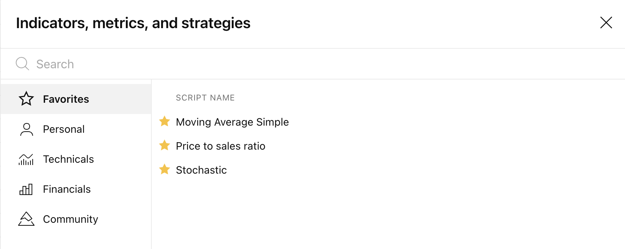Click the Favorites star outline icon
The width and height of the screenshot is (625, 249).
point(26,99)
